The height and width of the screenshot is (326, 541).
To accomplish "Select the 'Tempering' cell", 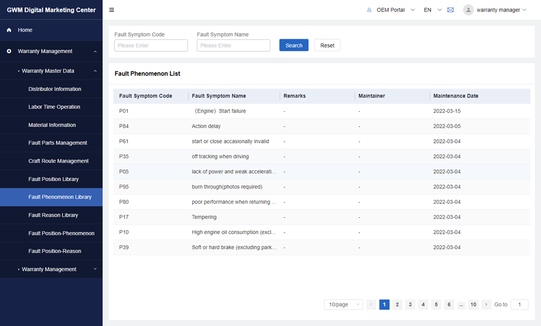I will (204, 217).
